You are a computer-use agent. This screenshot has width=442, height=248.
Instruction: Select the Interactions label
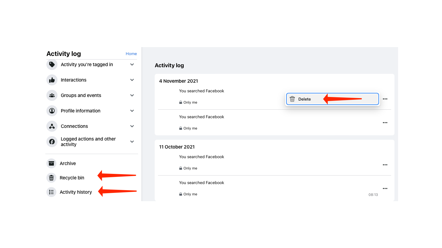point(73,80)
